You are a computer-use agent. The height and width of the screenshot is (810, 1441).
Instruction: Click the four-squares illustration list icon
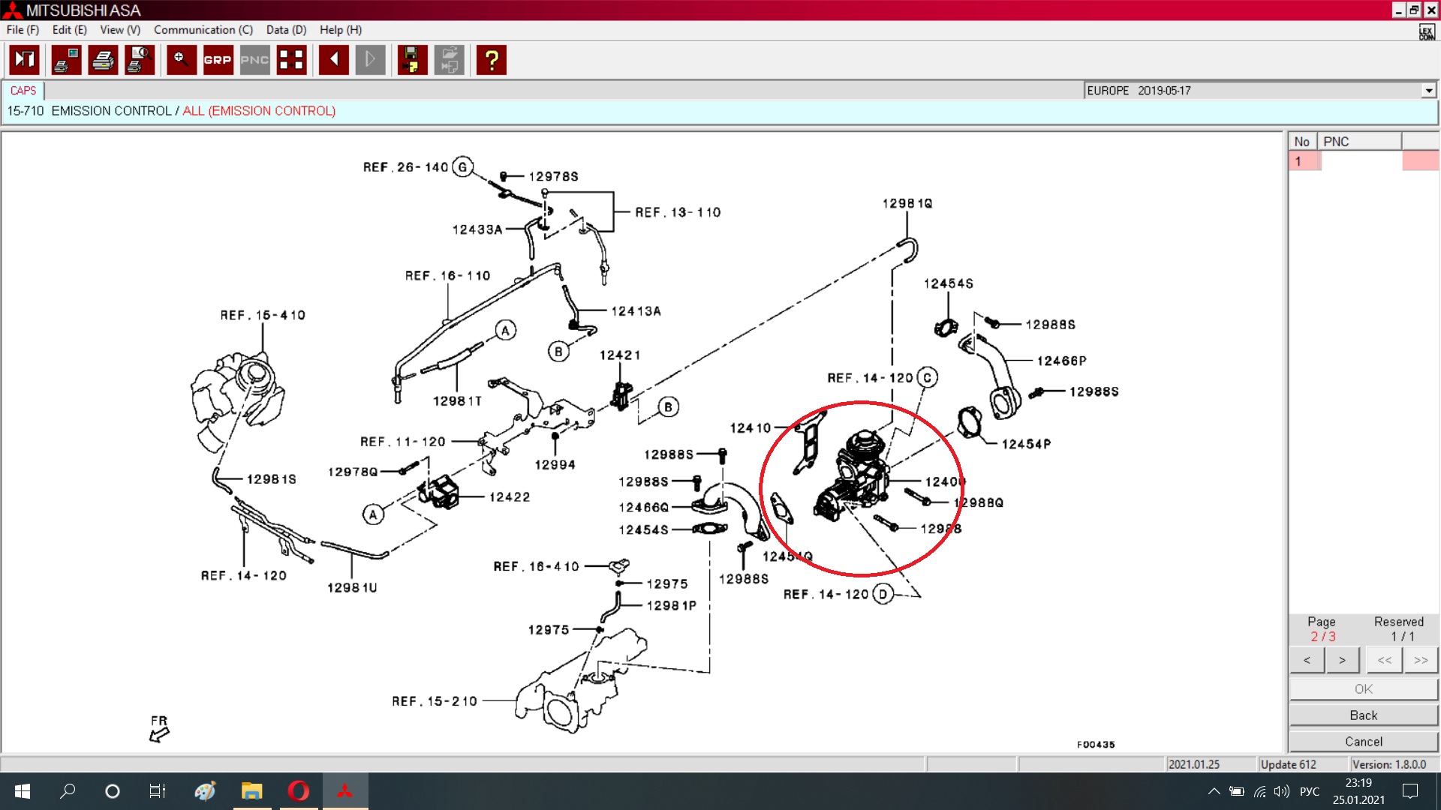tap(291, 60)
